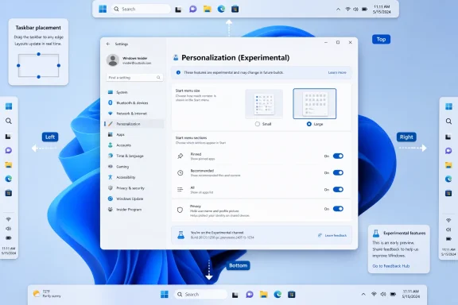Open File Explorer from top taskbar
458x305 pixels.
click(x=208, y=9)
